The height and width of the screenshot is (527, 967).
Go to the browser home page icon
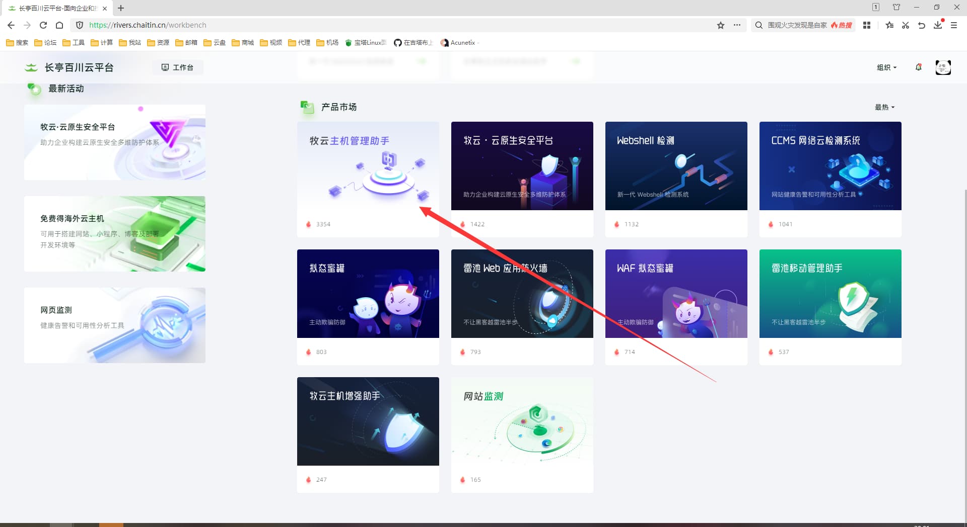coord(59,25)
